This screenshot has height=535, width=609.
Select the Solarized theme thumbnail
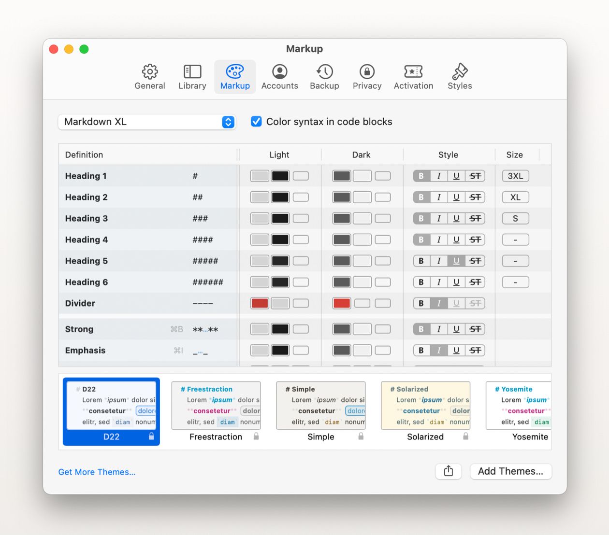point(425,412)
